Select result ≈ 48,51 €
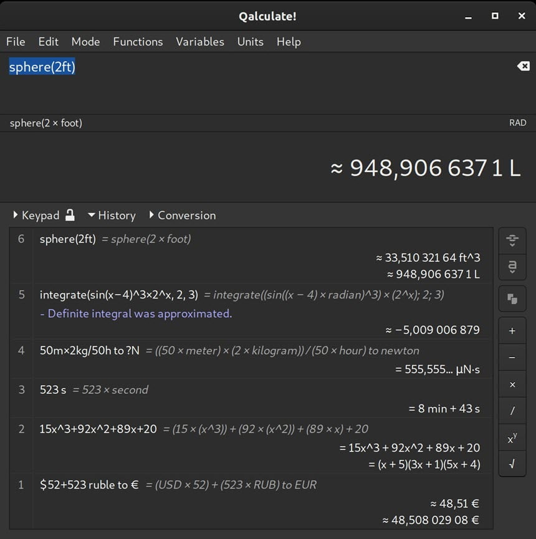Screen dimensions: 536x539 click(454, 503)
